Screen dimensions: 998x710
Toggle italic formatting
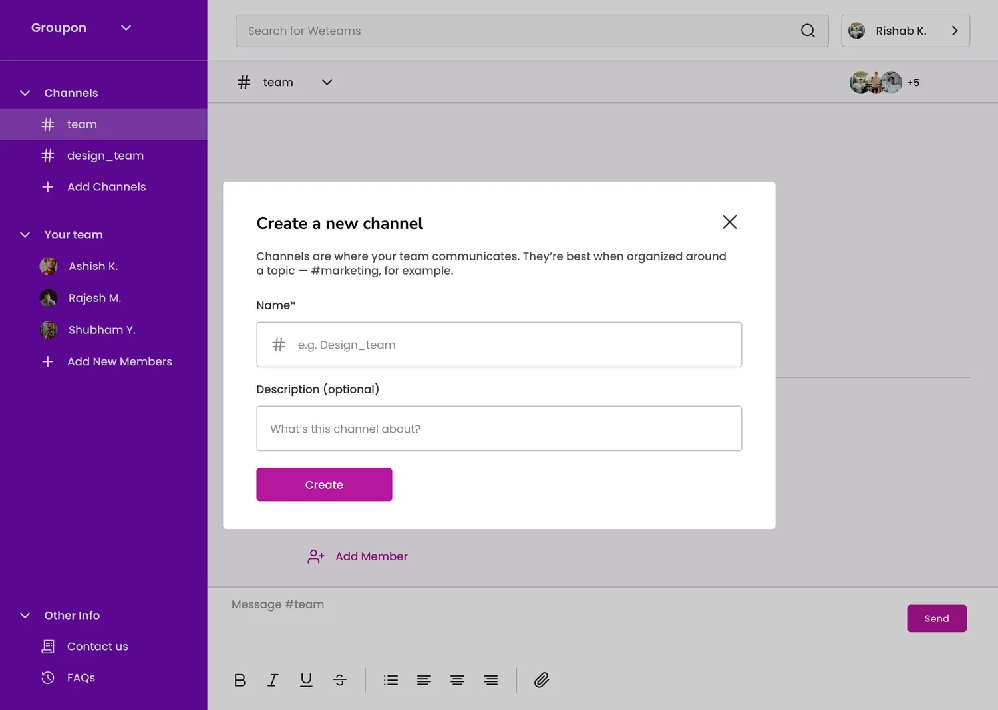pyautogui.click(x=273, y=680)
